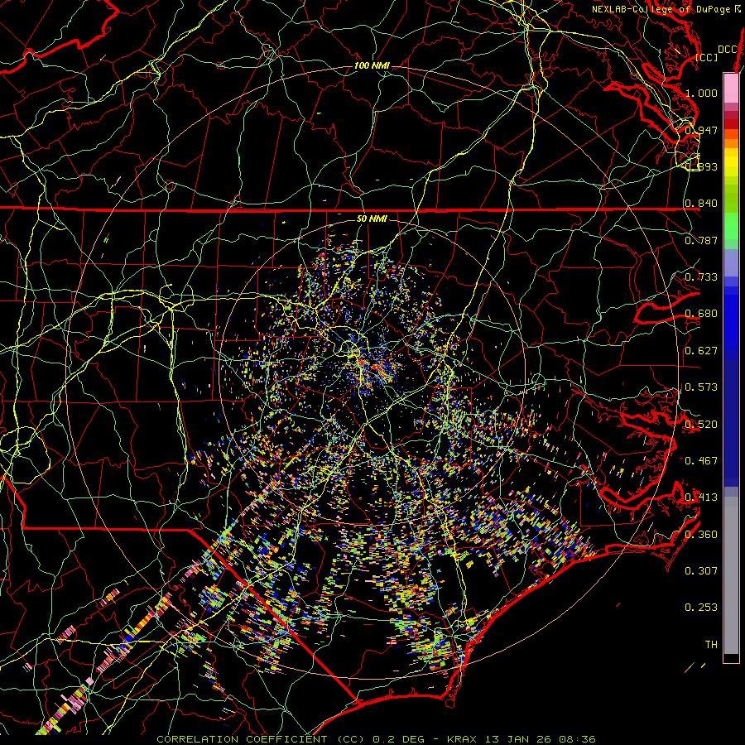The image size is (745, 745).
Task: Click the DCC label above color bar
Action: click(728, 50)
